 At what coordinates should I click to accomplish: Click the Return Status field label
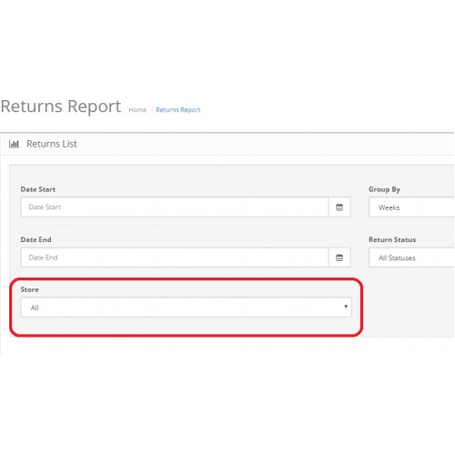coord(392,239)
